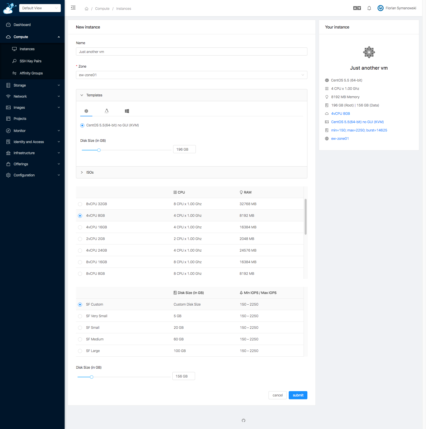This screenshot has height=429, width=426.
Task: Click the Configuration gear icon
Action: point(8,175)
